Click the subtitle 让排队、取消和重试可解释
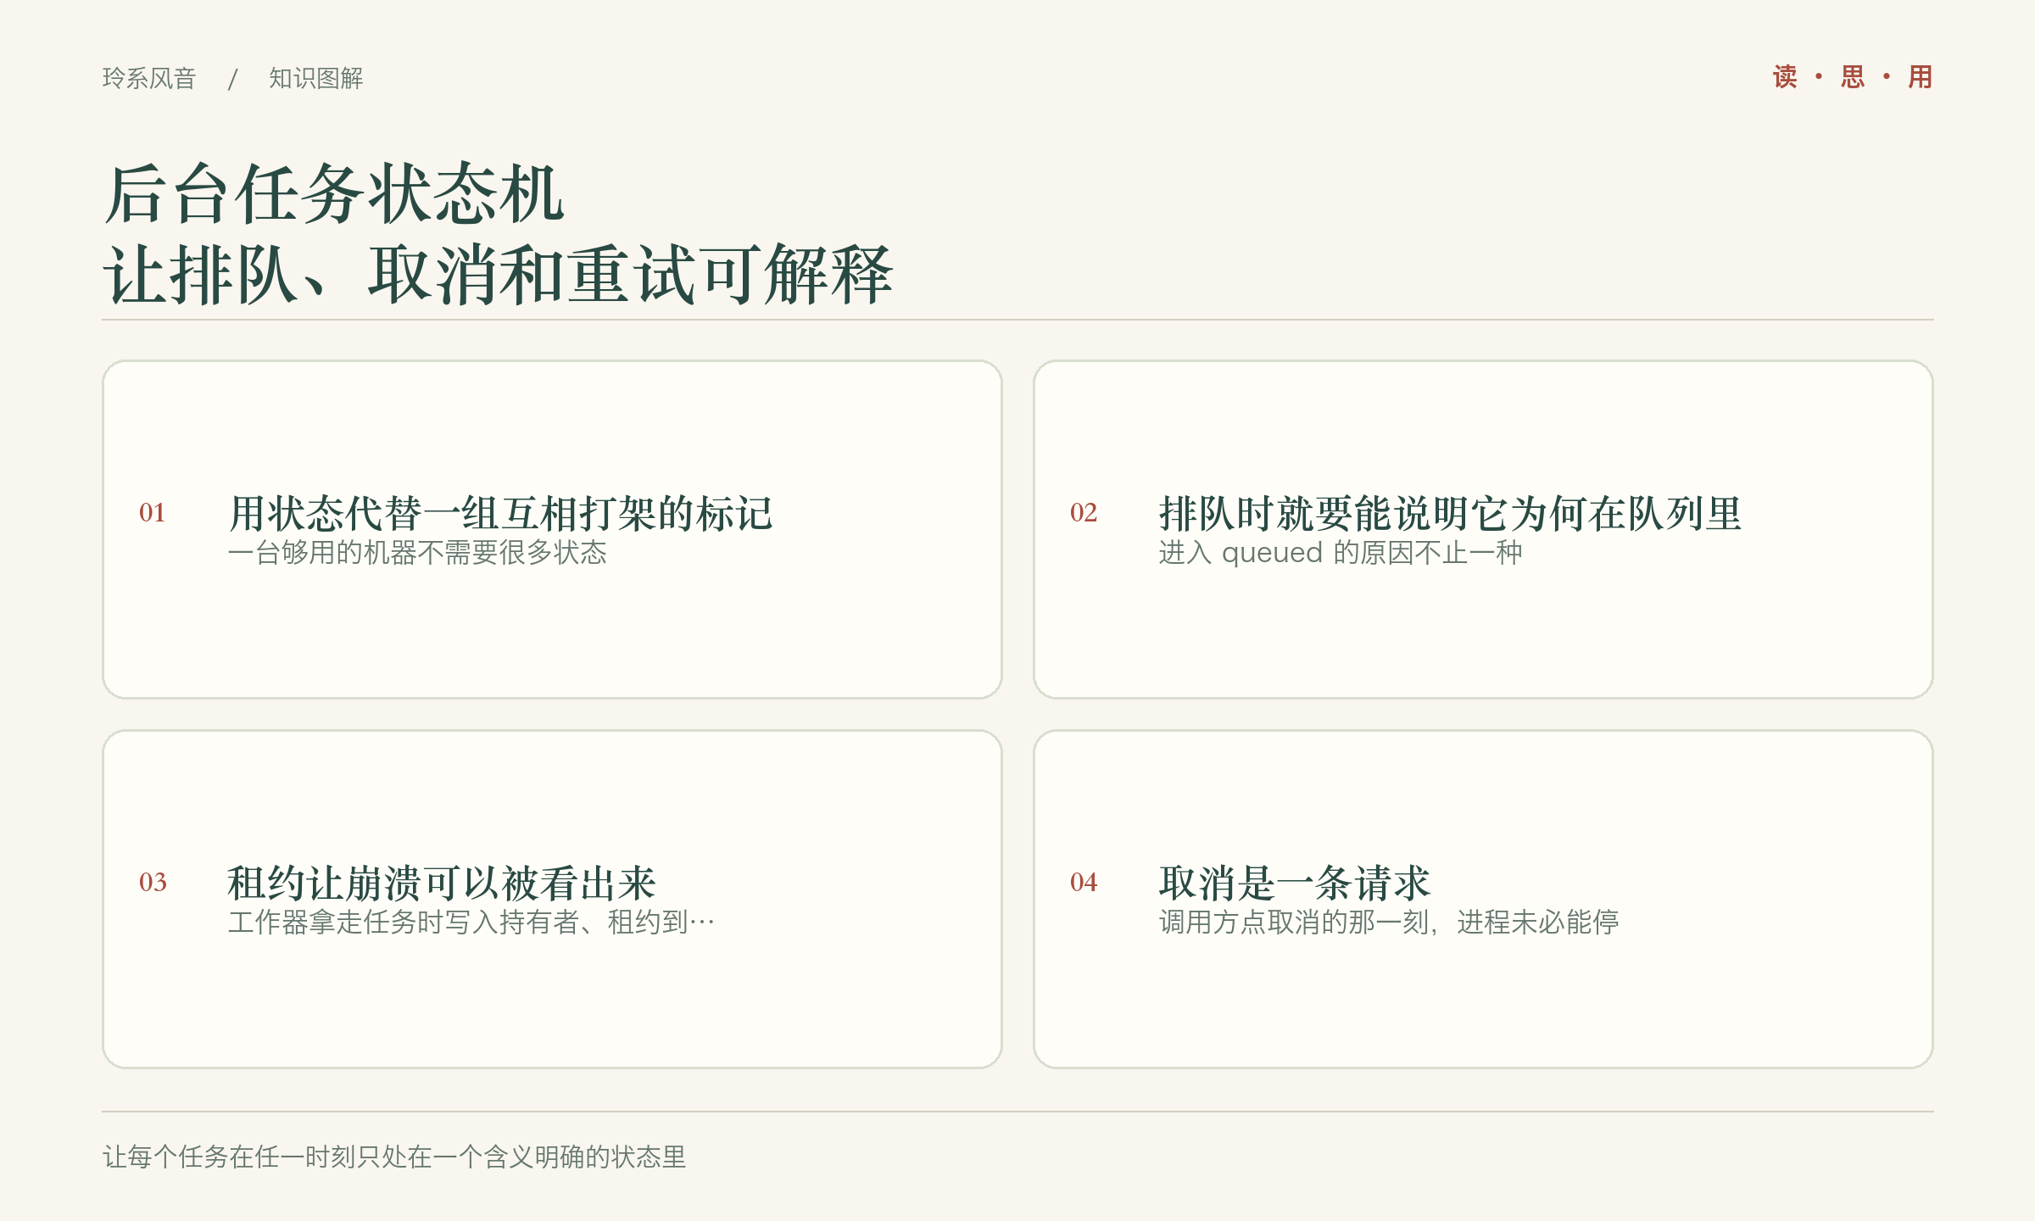The image size is (2035, 1221). 499,275
